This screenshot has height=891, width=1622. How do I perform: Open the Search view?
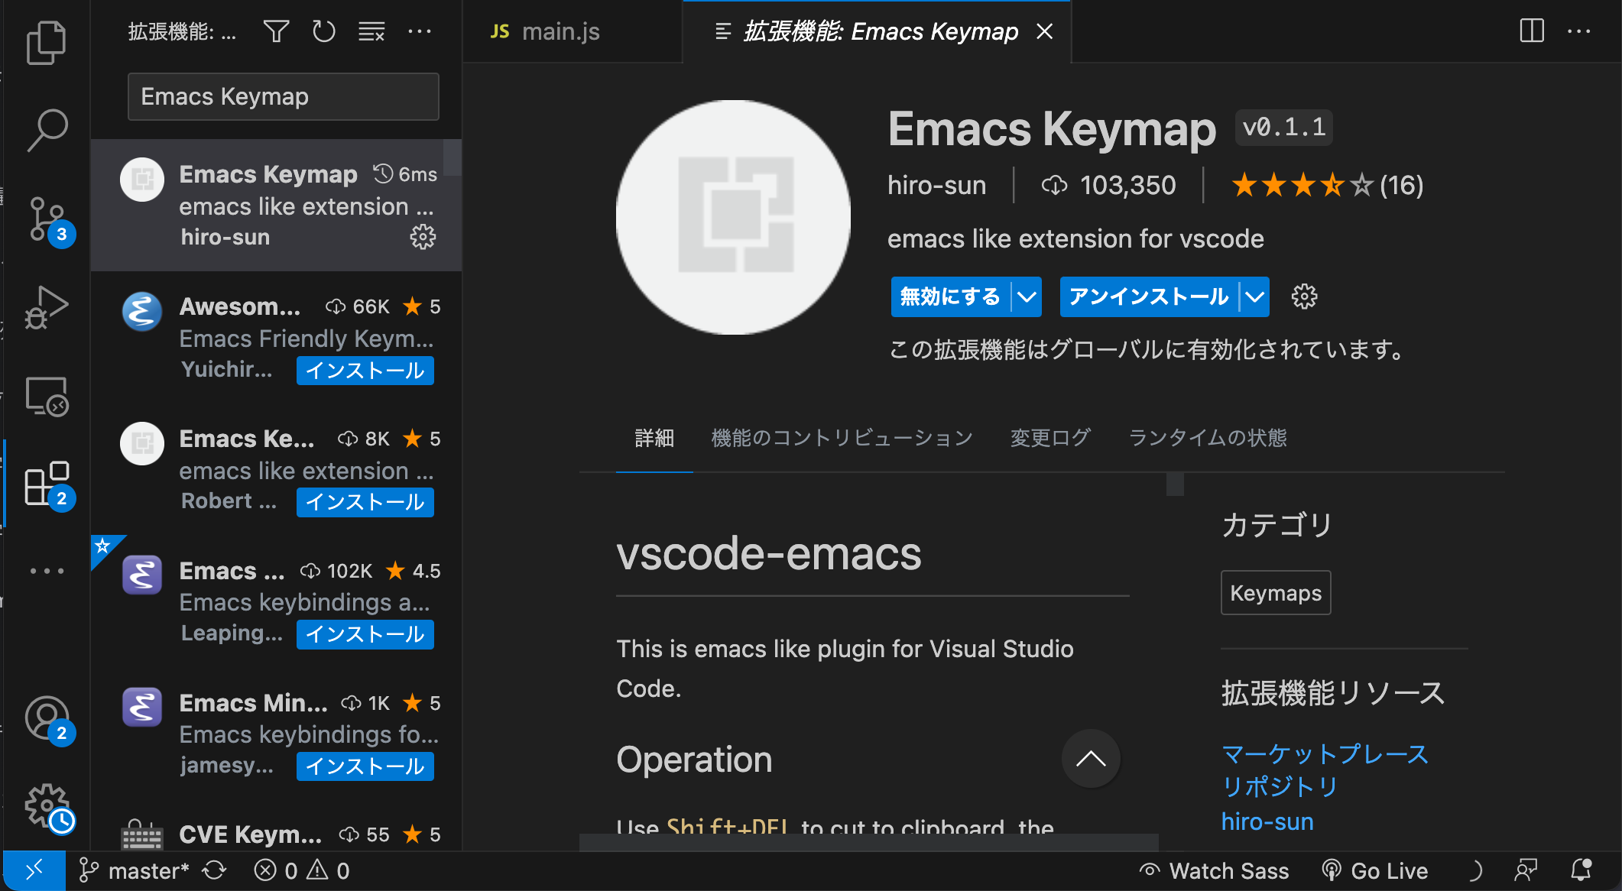pos(47,130)
